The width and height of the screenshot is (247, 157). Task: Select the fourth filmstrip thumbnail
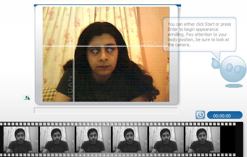tap(130, 140)
